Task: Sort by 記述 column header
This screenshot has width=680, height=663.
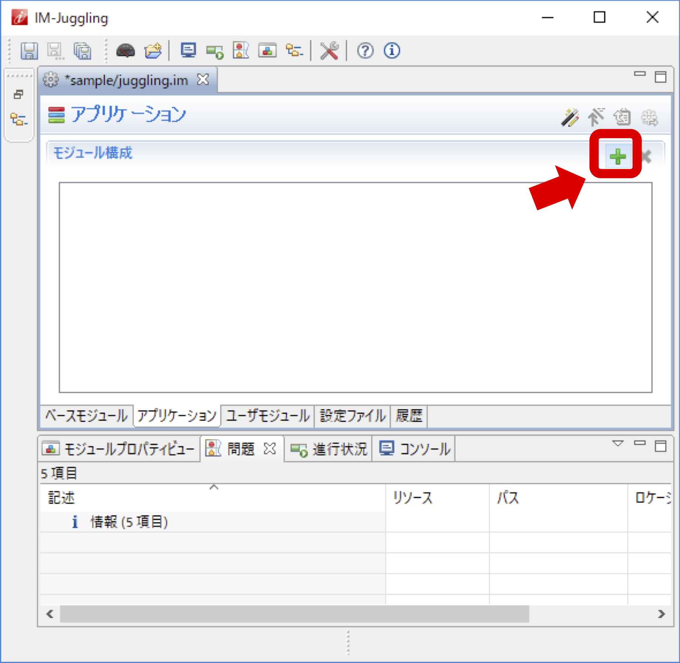Action: point(212,498)
